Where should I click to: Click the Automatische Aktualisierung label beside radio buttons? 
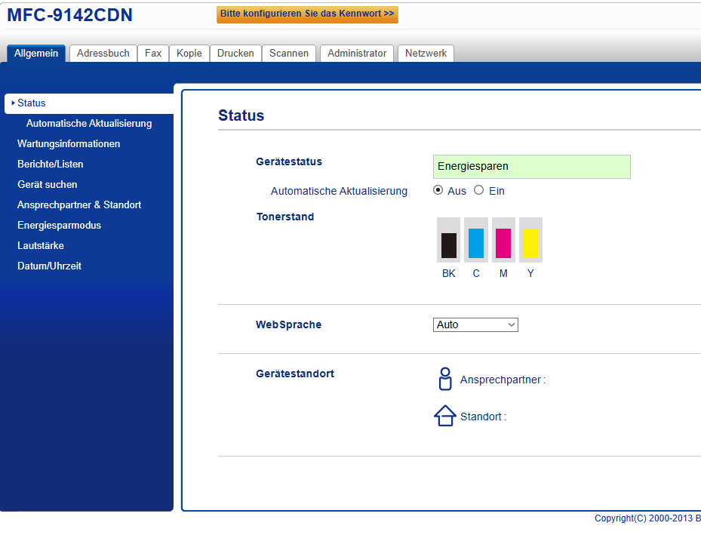[339, 192]
